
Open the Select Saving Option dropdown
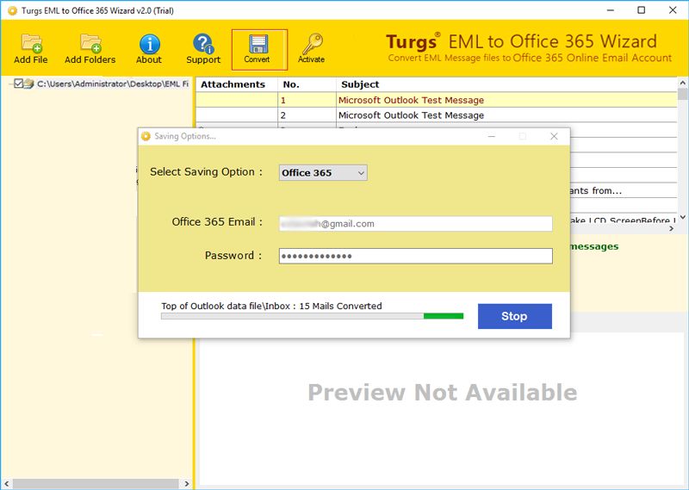click(x=323, y=173)
